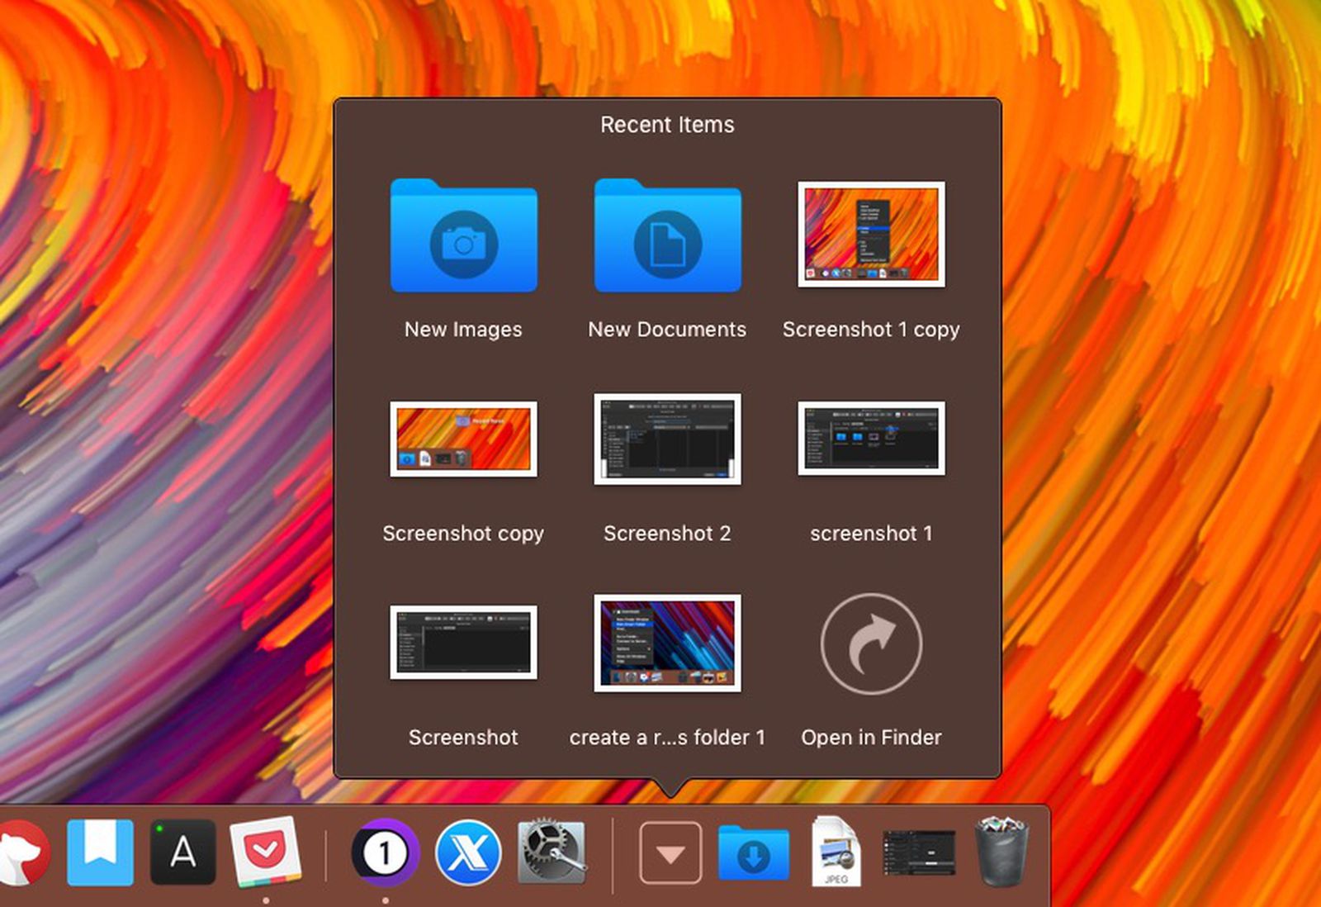1321x907 pixels.
Task: Open the blue bookmark app in the Dock
Action: click(x=100, y=853)
